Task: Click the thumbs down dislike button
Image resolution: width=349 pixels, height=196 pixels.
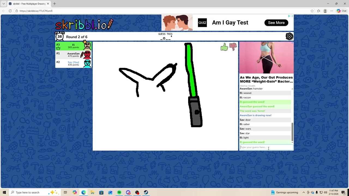Action: [x=233, y=47]
